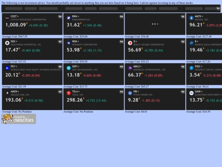Click the Prospect Capital logo icon
This screenshot has width=222, height=167.
[x=192, y=68]
